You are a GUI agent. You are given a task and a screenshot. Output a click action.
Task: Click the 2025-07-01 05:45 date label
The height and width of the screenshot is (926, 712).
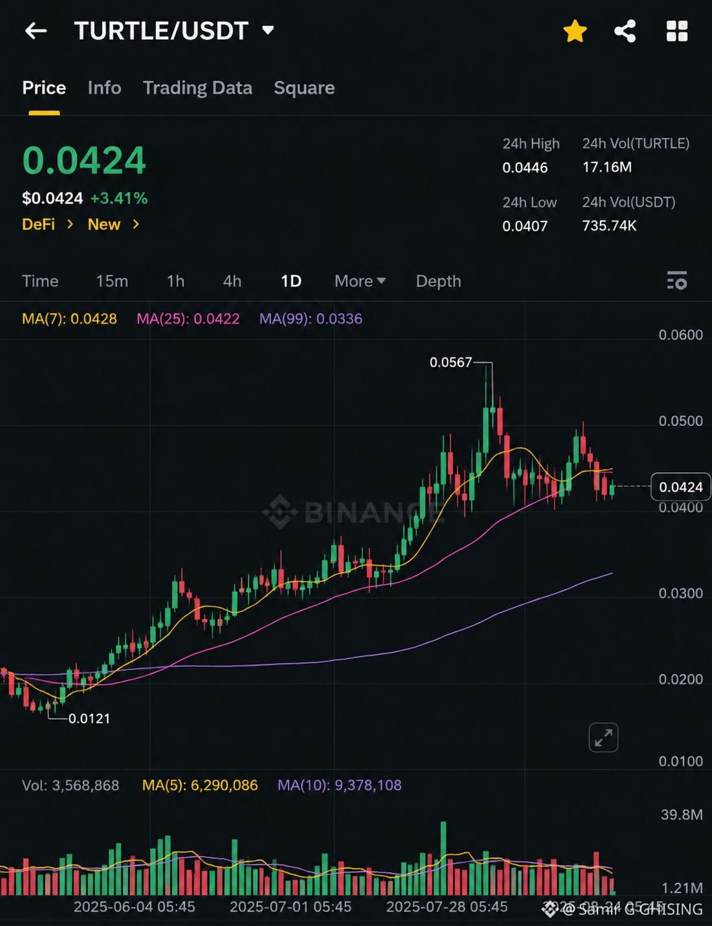[291, 907]
